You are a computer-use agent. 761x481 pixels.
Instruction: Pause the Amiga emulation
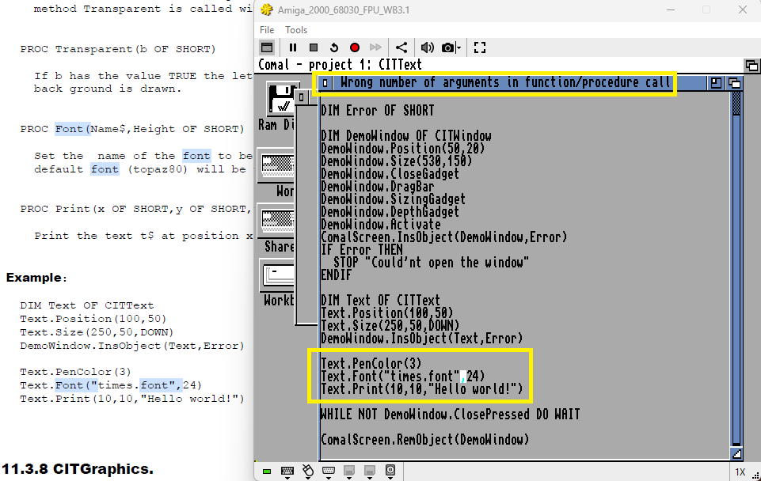[293, 47]
